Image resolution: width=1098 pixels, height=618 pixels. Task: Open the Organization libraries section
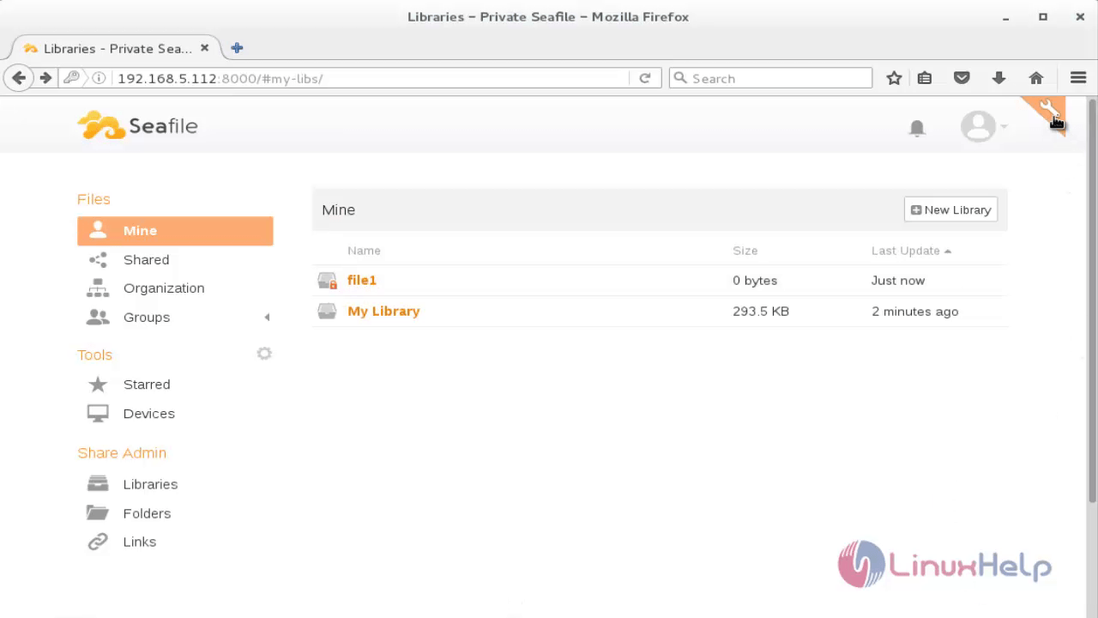click(164, 288)
